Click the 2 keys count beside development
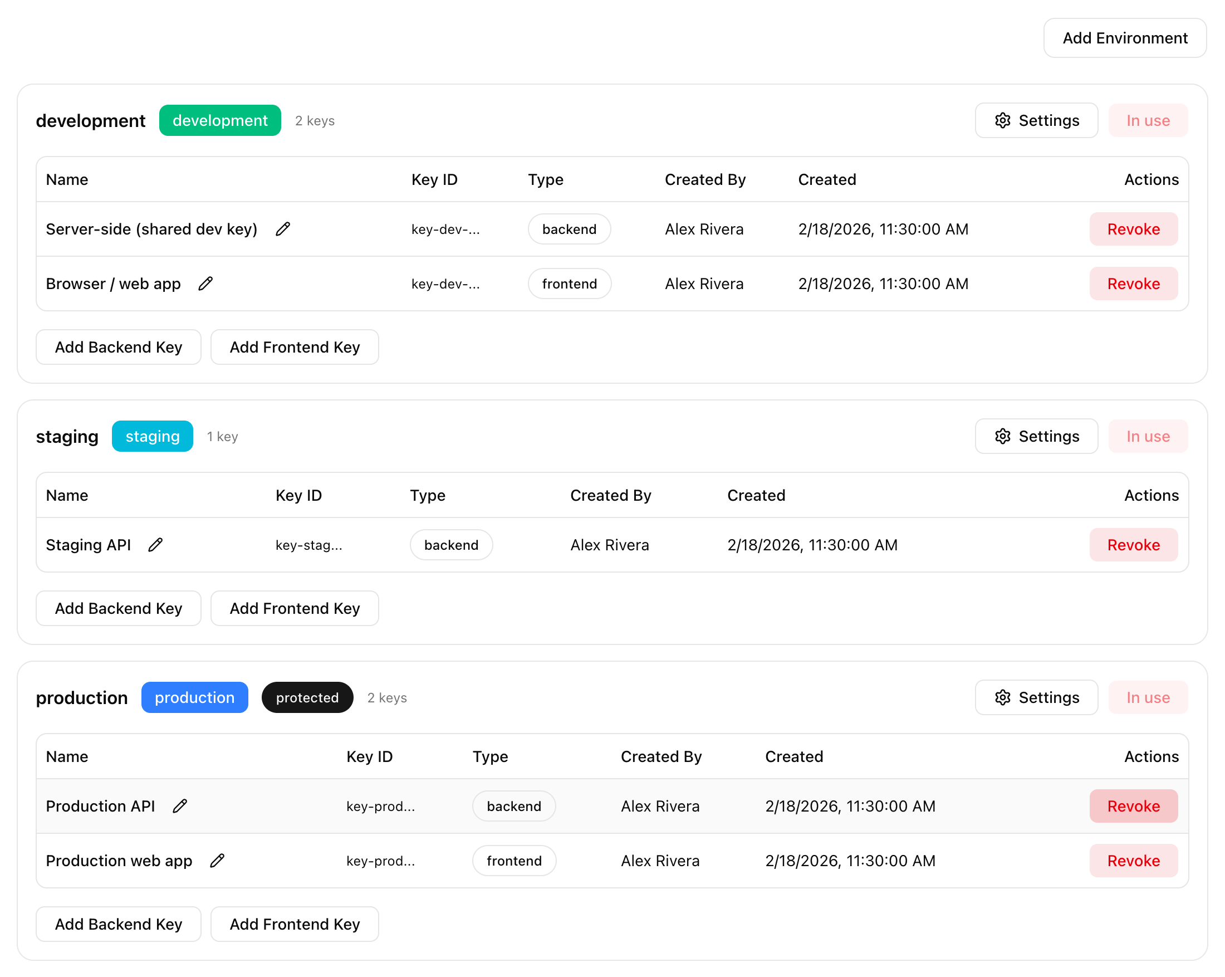The width and height of the screenshot is (1225, 977). click(x=315, y=120)
